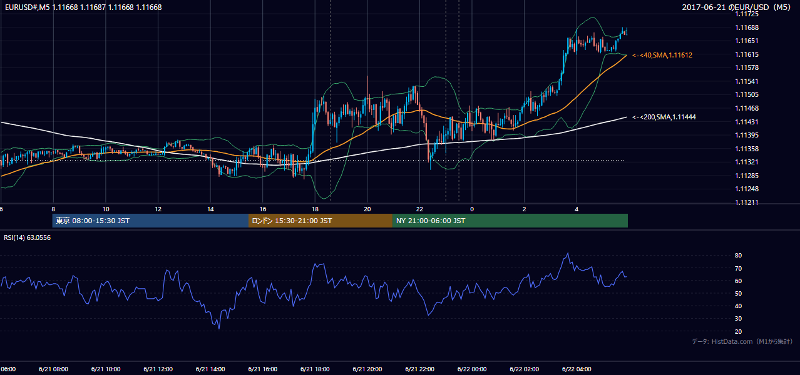Click RSI scale value 20
This screenshot has height=375, width=800.
(x=739, y=331)
